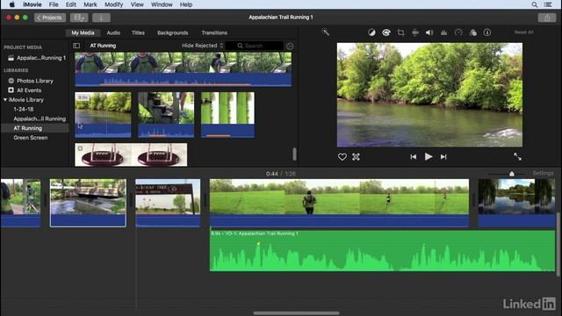The height and width of the screenshot is (316, 562).
Task: Open clip filter and audio effects
Action: click(473, 32)
